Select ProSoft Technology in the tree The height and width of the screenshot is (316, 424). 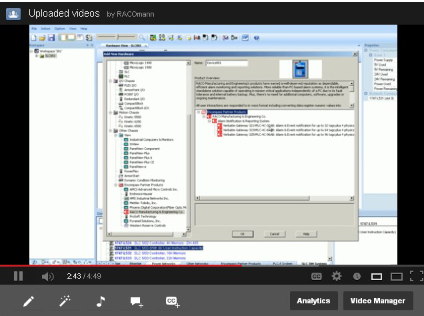143,217
